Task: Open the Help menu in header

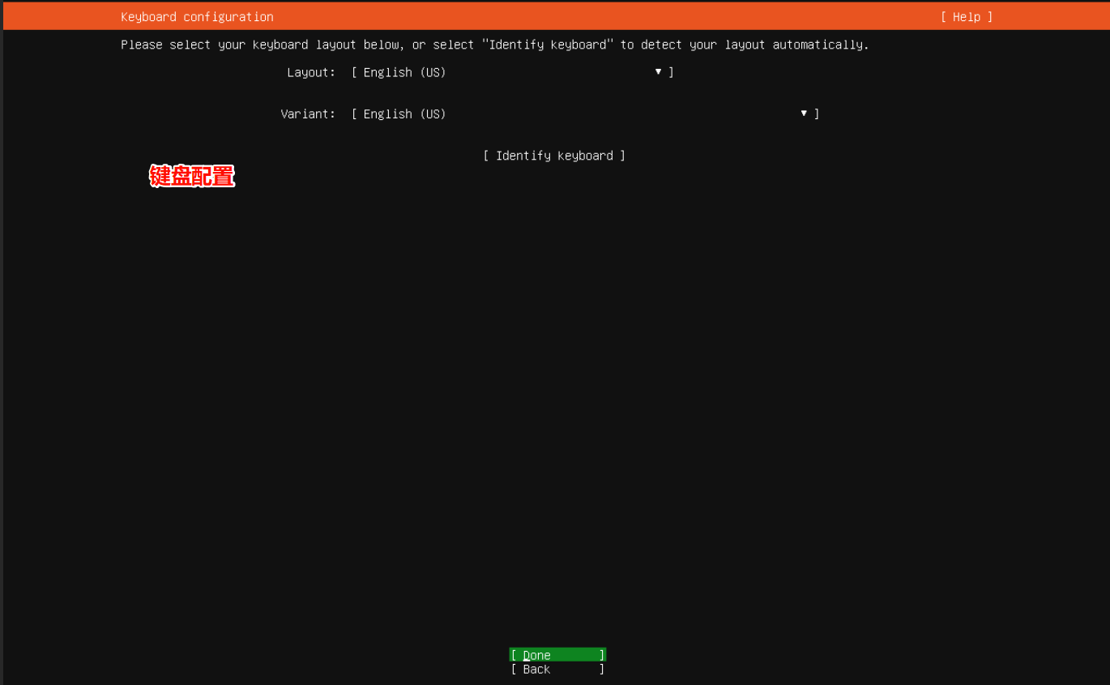Action: [966, 17]
